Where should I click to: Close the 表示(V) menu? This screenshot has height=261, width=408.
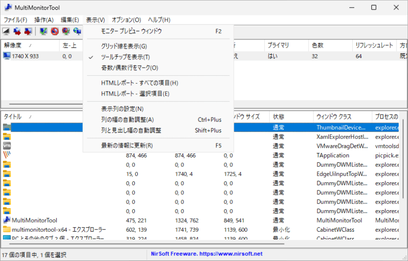(96, 20)
